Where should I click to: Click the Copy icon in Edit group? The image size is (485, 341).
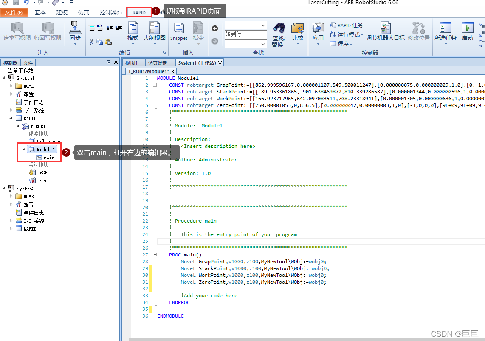pos(100,42)
